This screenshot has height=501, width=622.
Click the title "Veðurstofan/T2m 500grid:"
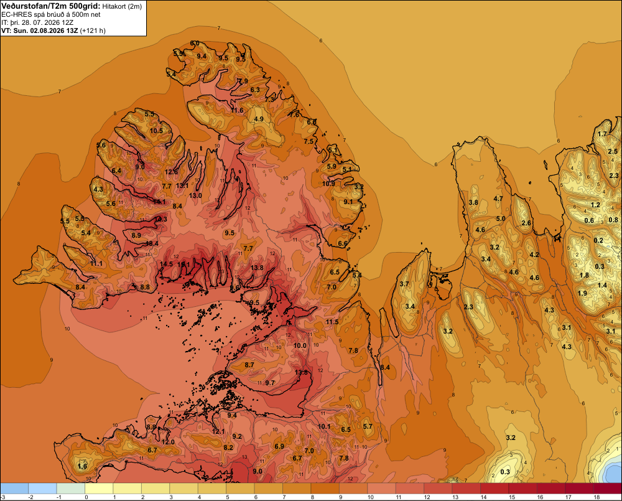pos(51,6)
